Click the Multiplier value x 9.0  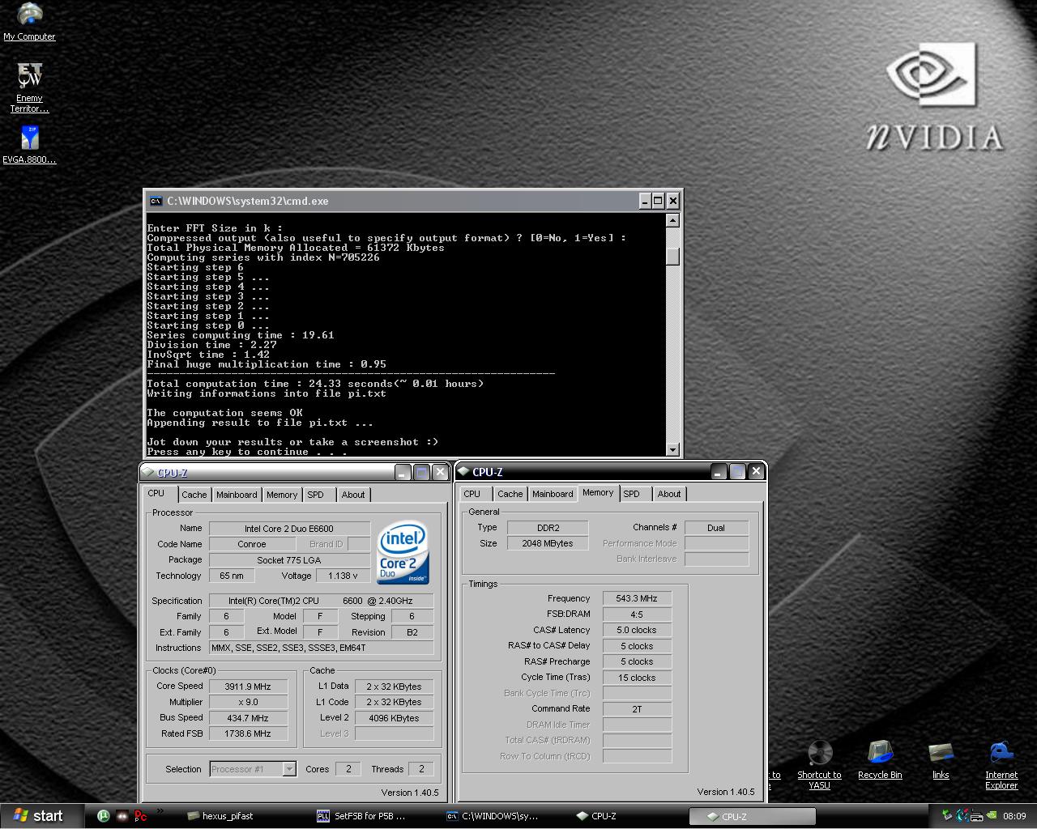pyautogui.click(x=248, y=702)
